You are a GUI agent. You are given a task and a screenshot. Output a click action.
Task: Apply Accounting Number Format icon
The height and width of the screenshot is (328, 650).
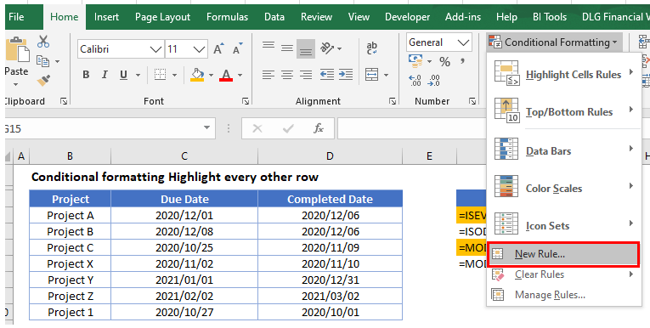(415, 61)
